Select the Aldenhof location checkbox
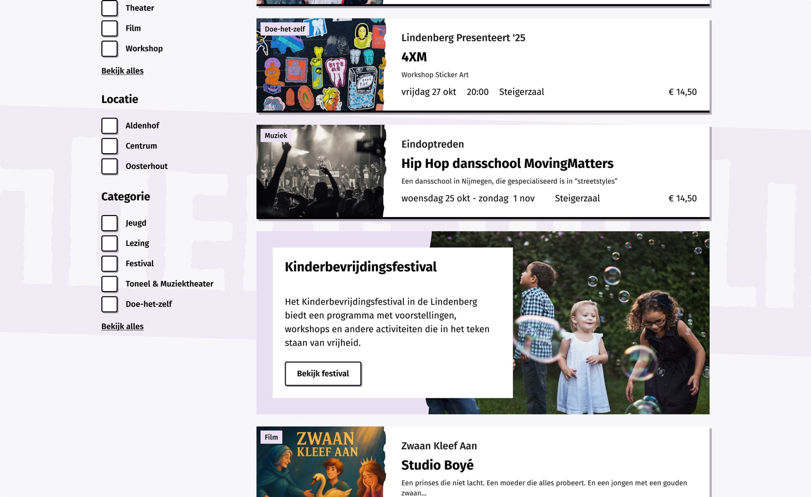The image size is (811, 497). click(109, 126)
